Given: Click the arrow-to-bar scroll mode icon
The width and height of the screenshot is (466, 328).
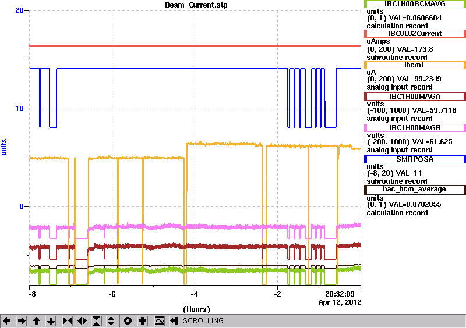Looking at the screenshot, I should coord(174,321).
